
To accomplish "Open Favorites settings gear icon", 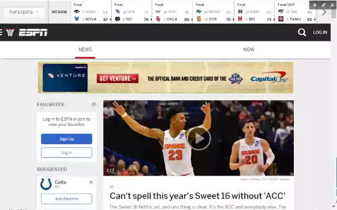I will [x=94, y=104].
